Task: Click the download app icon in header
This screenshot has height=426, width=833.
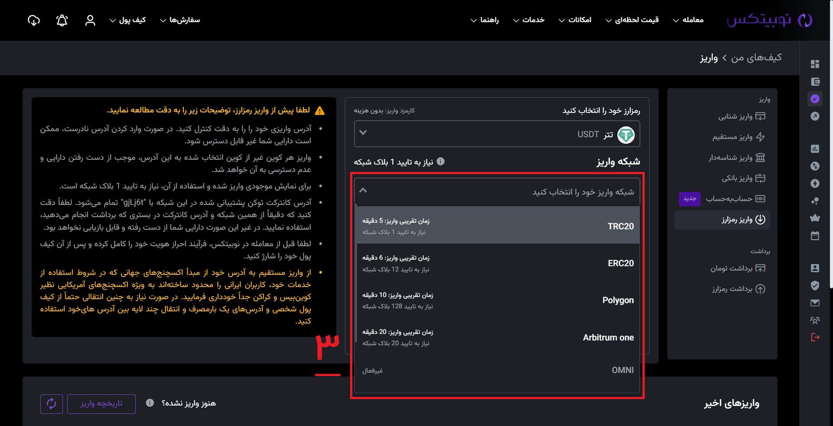Action: (x=34, y=20)
